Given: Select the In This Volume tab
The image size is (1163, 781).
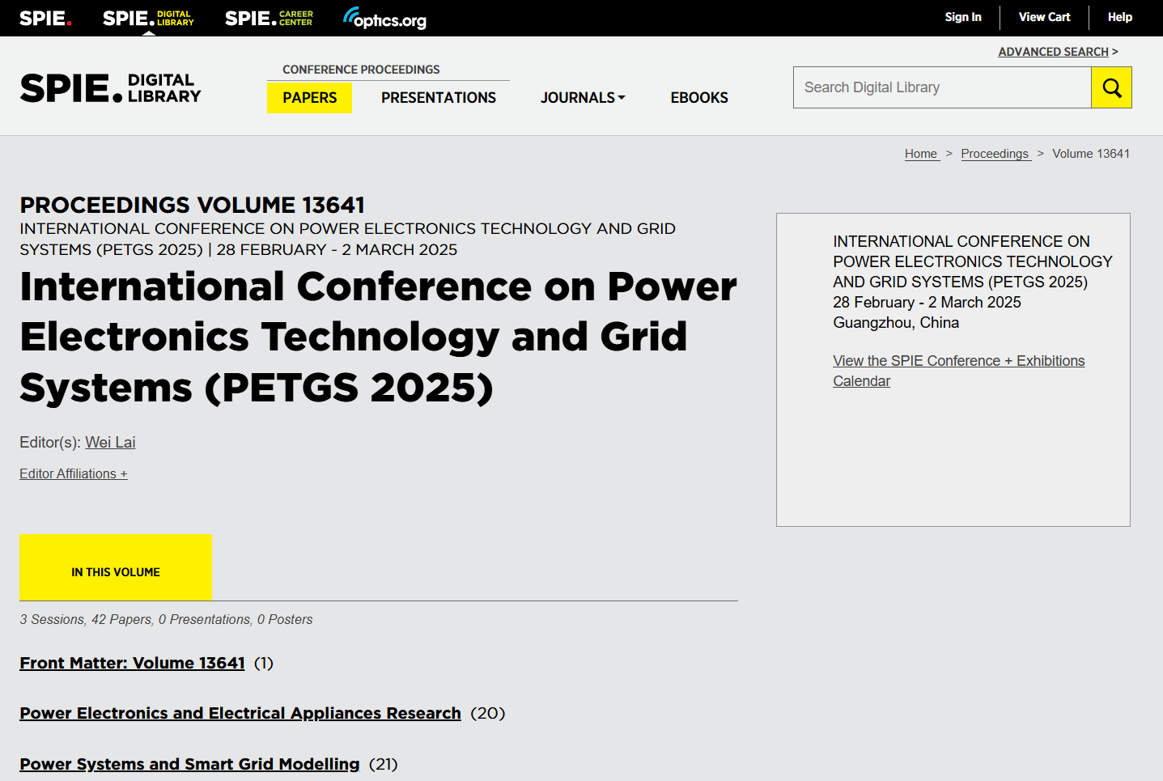Looking at the screenshot, I should coord(116,567).
